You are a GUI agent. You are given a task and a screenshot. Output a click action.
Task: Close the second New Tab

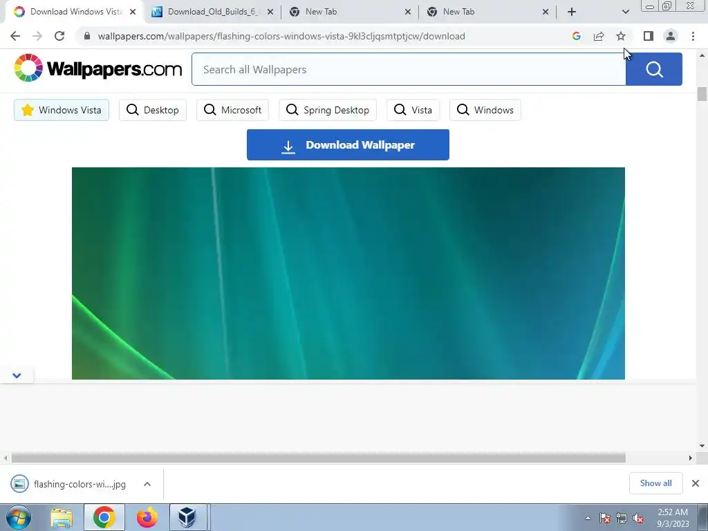(546, 12)
